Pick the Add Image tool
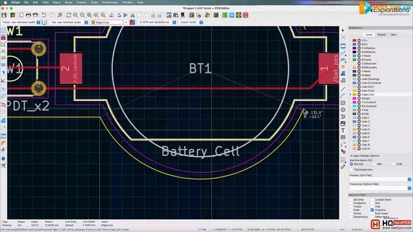 (343, 123)
